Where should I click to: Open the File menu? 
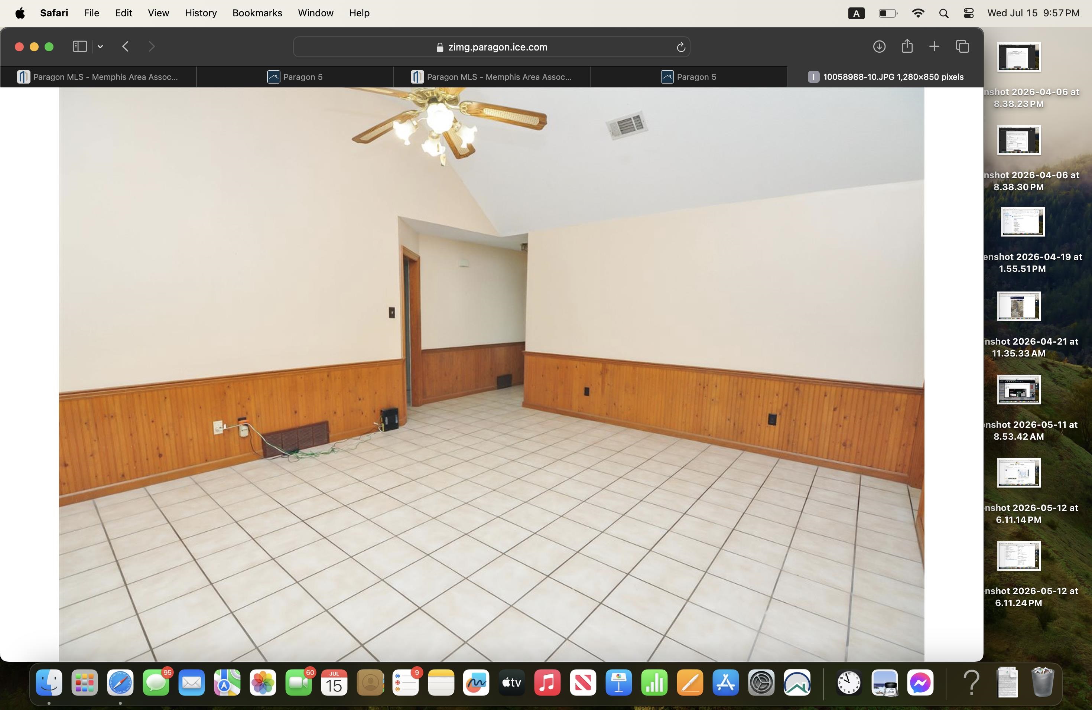tap(92, 13)
